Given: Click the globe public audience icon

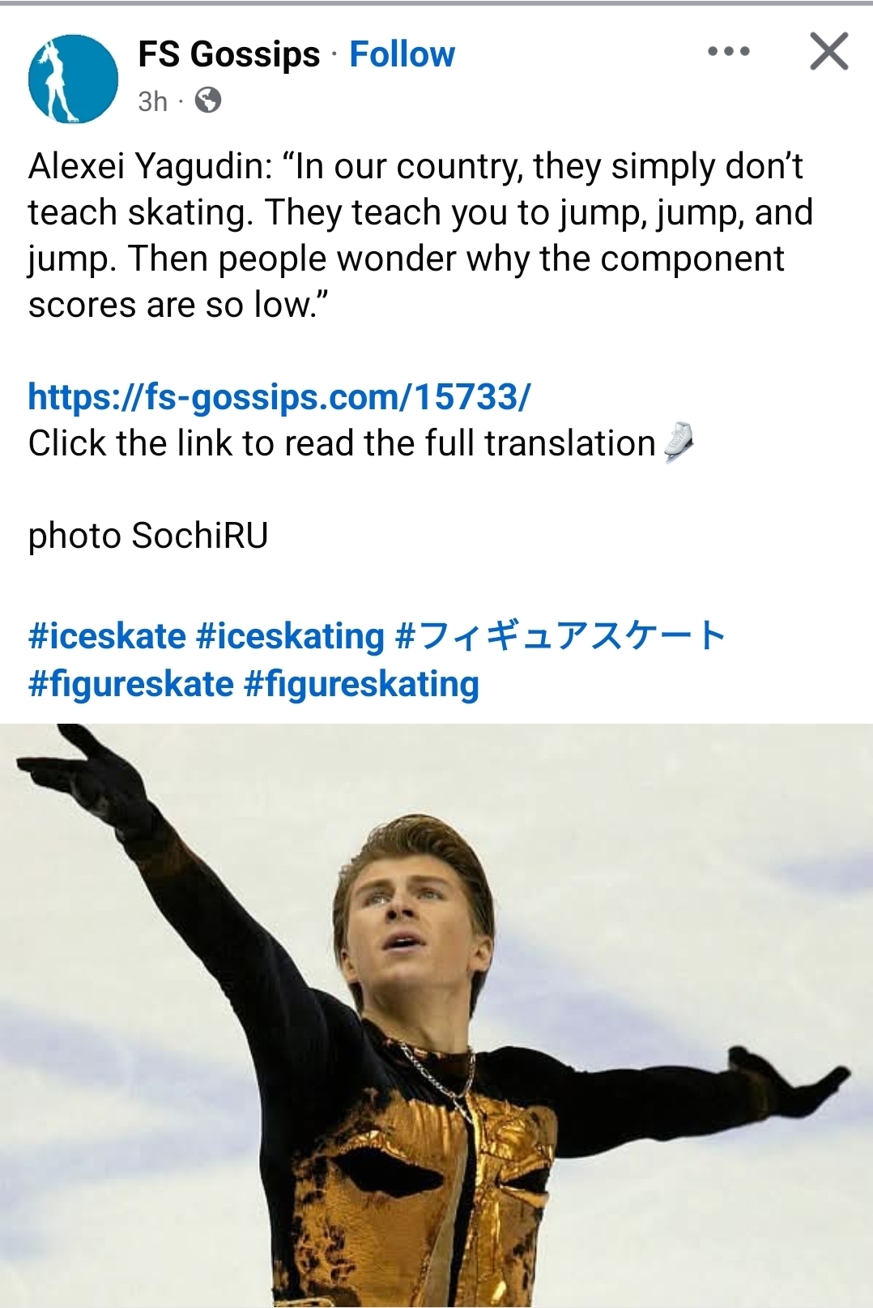Looking at the screenshot, I should [x=208, y=100].
